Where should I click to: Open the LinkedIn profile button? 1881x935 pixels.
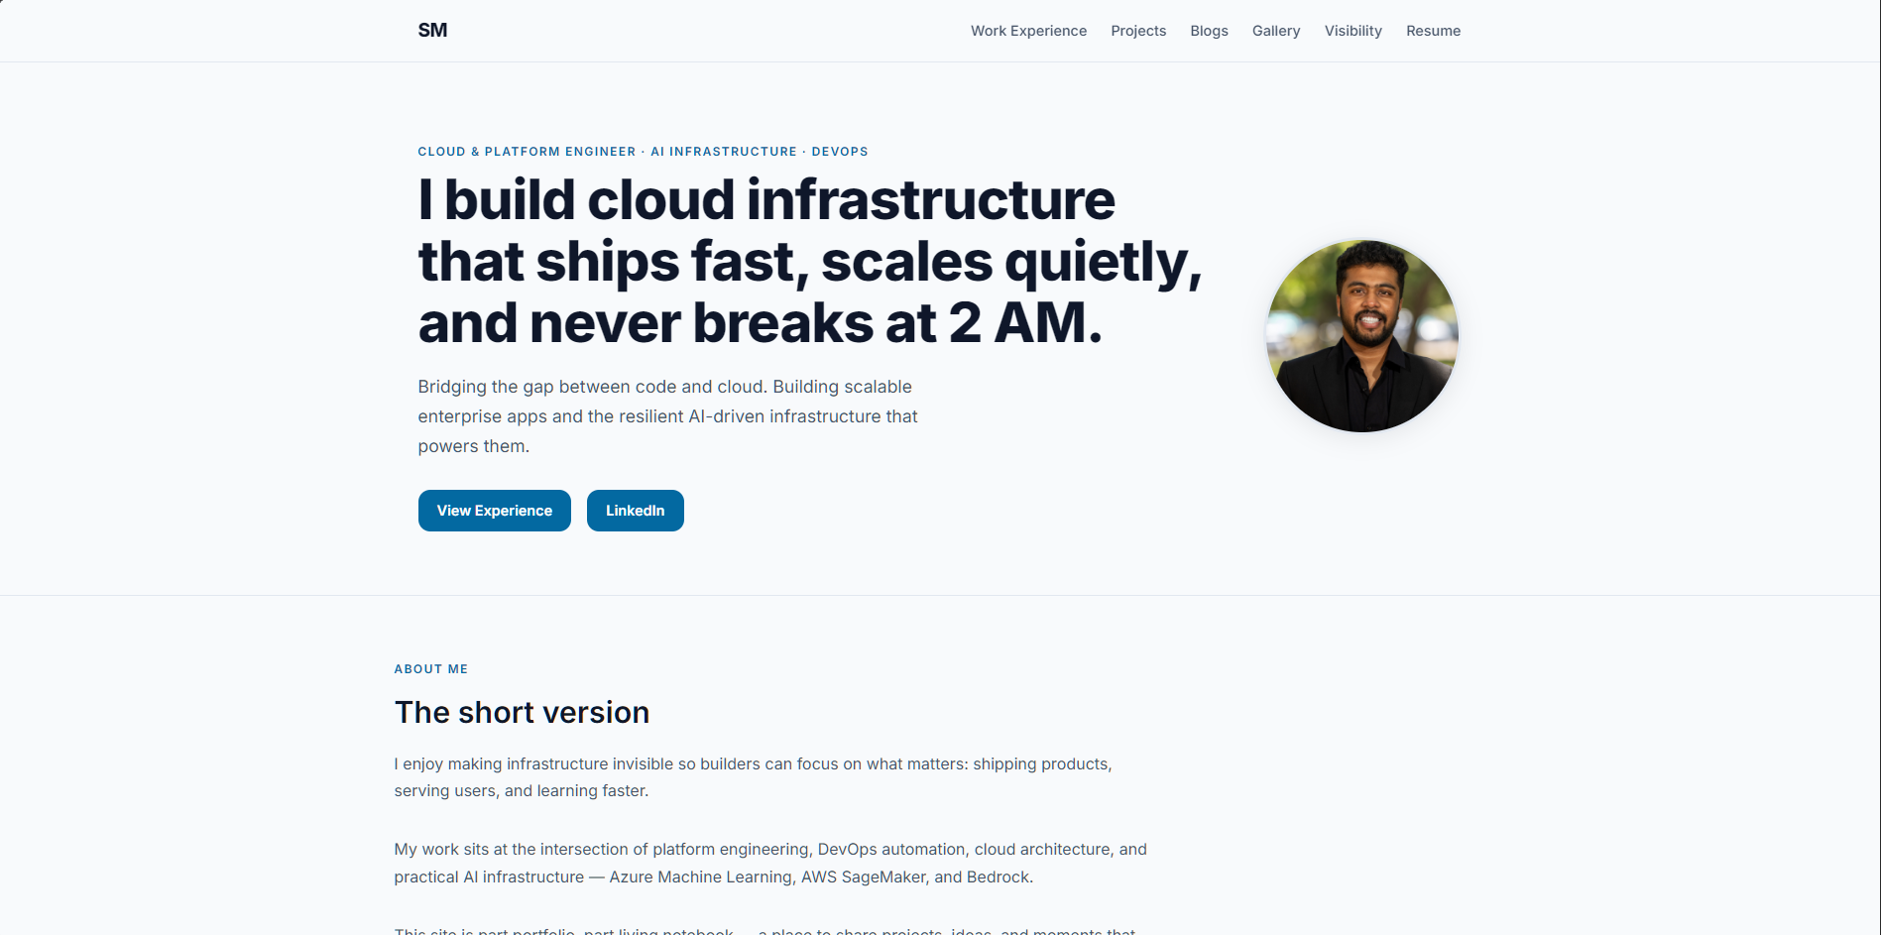[635, 510]
